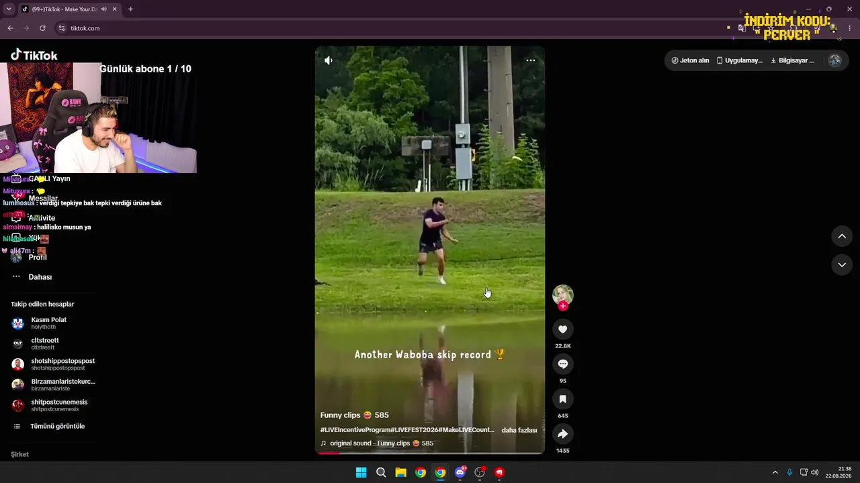The image size is (860, 483).
Task: Click the microphone tray icon
Action: (789, 472)
